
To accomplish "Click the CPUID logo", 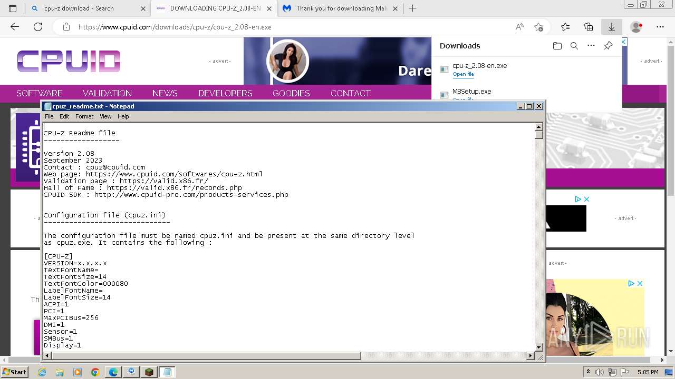I will pos(69,61).
